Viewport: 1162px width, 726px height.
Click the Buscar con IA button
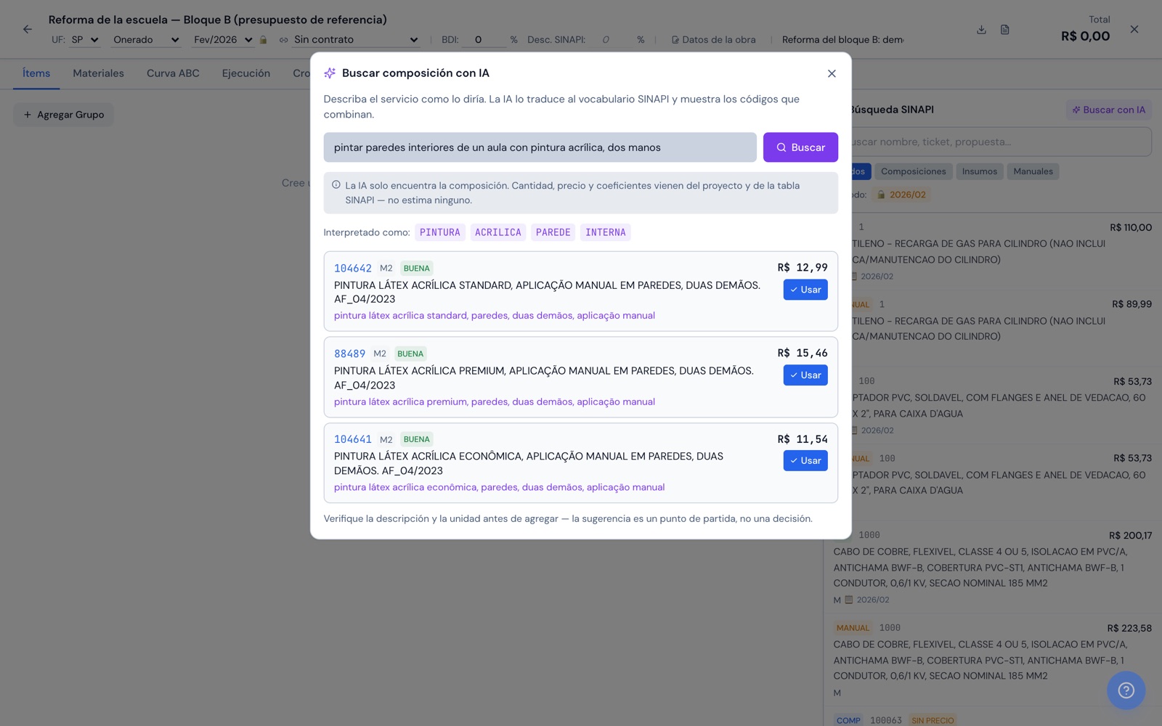click(x=1108, y=110)
